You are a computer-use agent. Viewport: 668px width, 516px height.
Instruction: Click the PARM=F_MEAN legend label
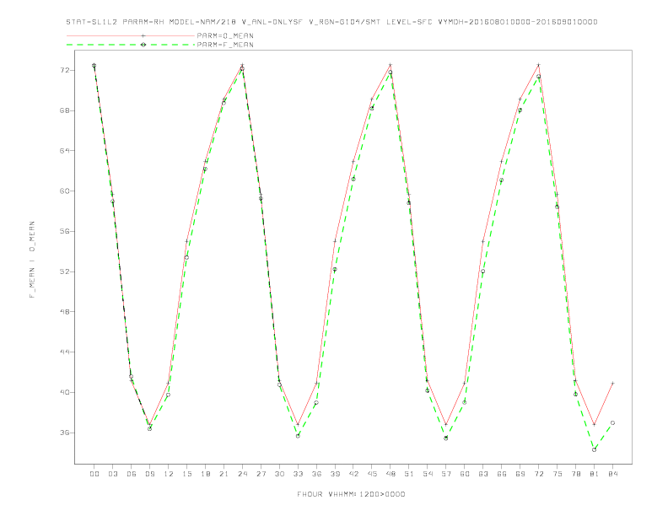pos(225,45)
